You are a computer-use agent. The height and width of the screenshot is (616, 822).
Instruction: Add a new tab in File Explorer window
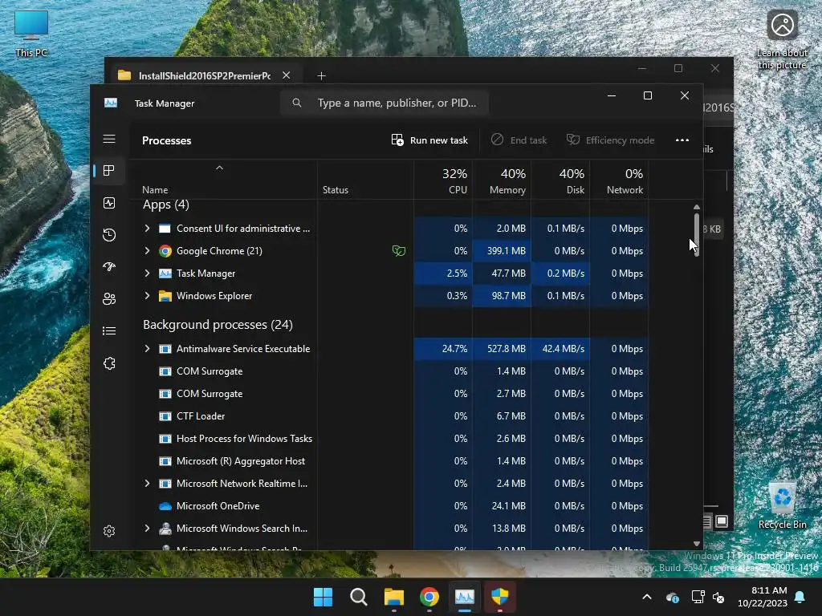click(321, 76)
